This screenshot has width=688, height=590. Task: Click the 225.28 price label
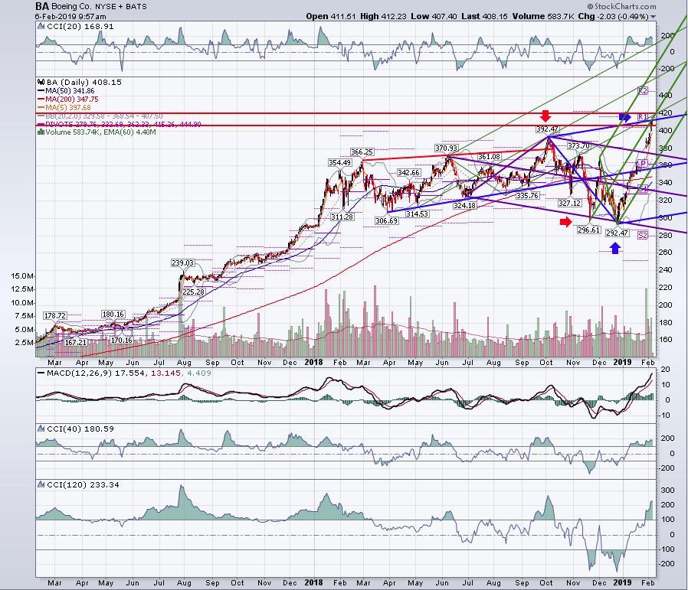194,292
